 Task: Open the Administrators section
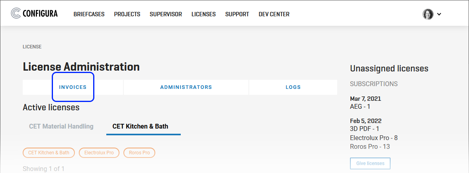click(186, 87)
